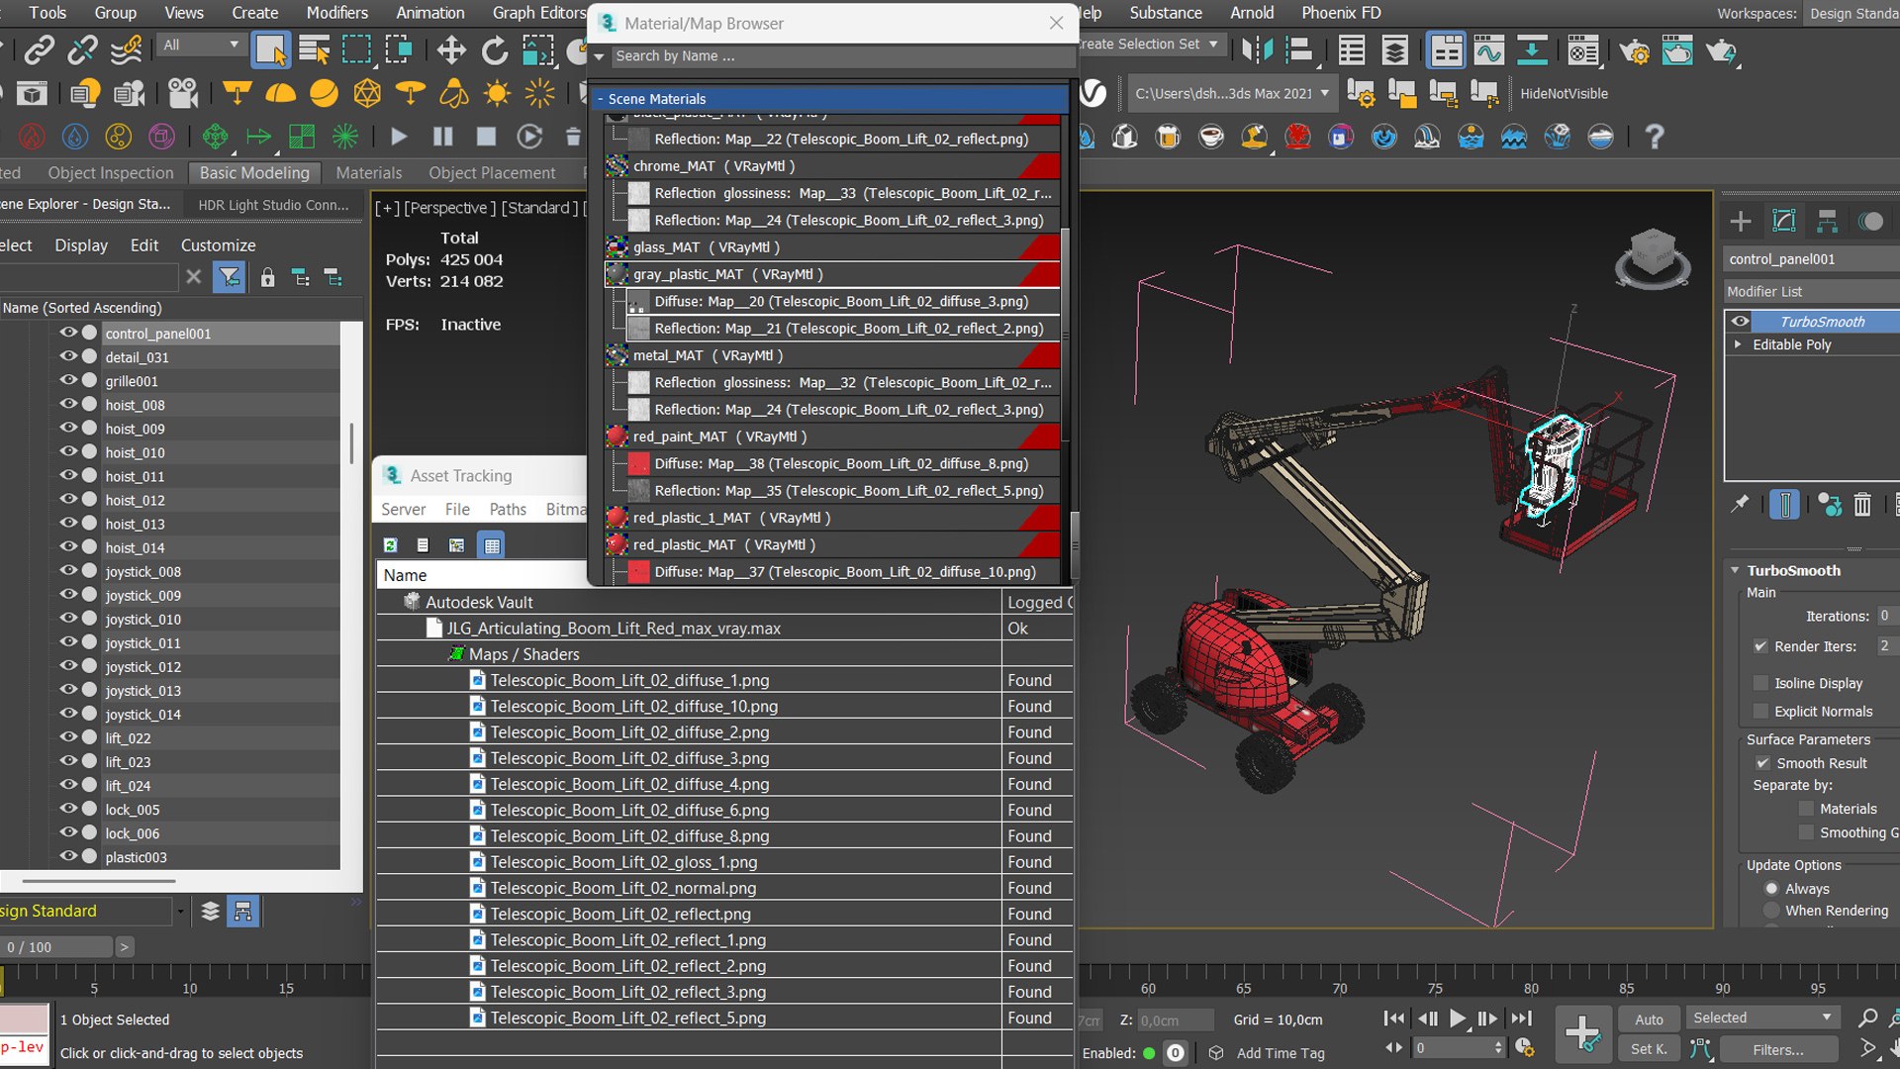Open project path dropdown

[x=1325, y=94]
